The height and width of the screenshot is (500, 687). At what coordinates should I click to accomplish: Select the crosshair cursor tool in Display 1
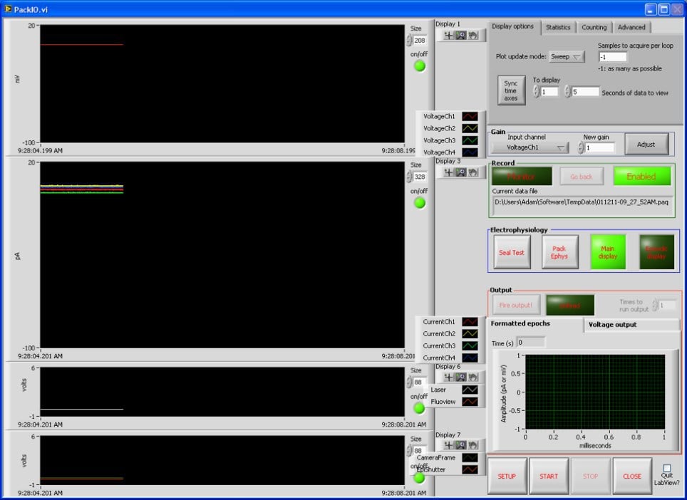coord(448,35)
